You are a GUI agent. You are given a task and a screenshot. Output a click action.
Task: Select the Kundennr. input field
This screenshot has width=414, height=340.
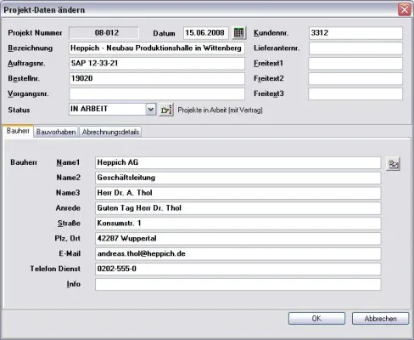click(x=355, y=33)
